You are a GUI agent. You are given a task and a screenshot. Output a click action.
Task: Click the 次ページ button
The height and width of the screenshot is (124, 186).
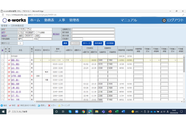87,43
